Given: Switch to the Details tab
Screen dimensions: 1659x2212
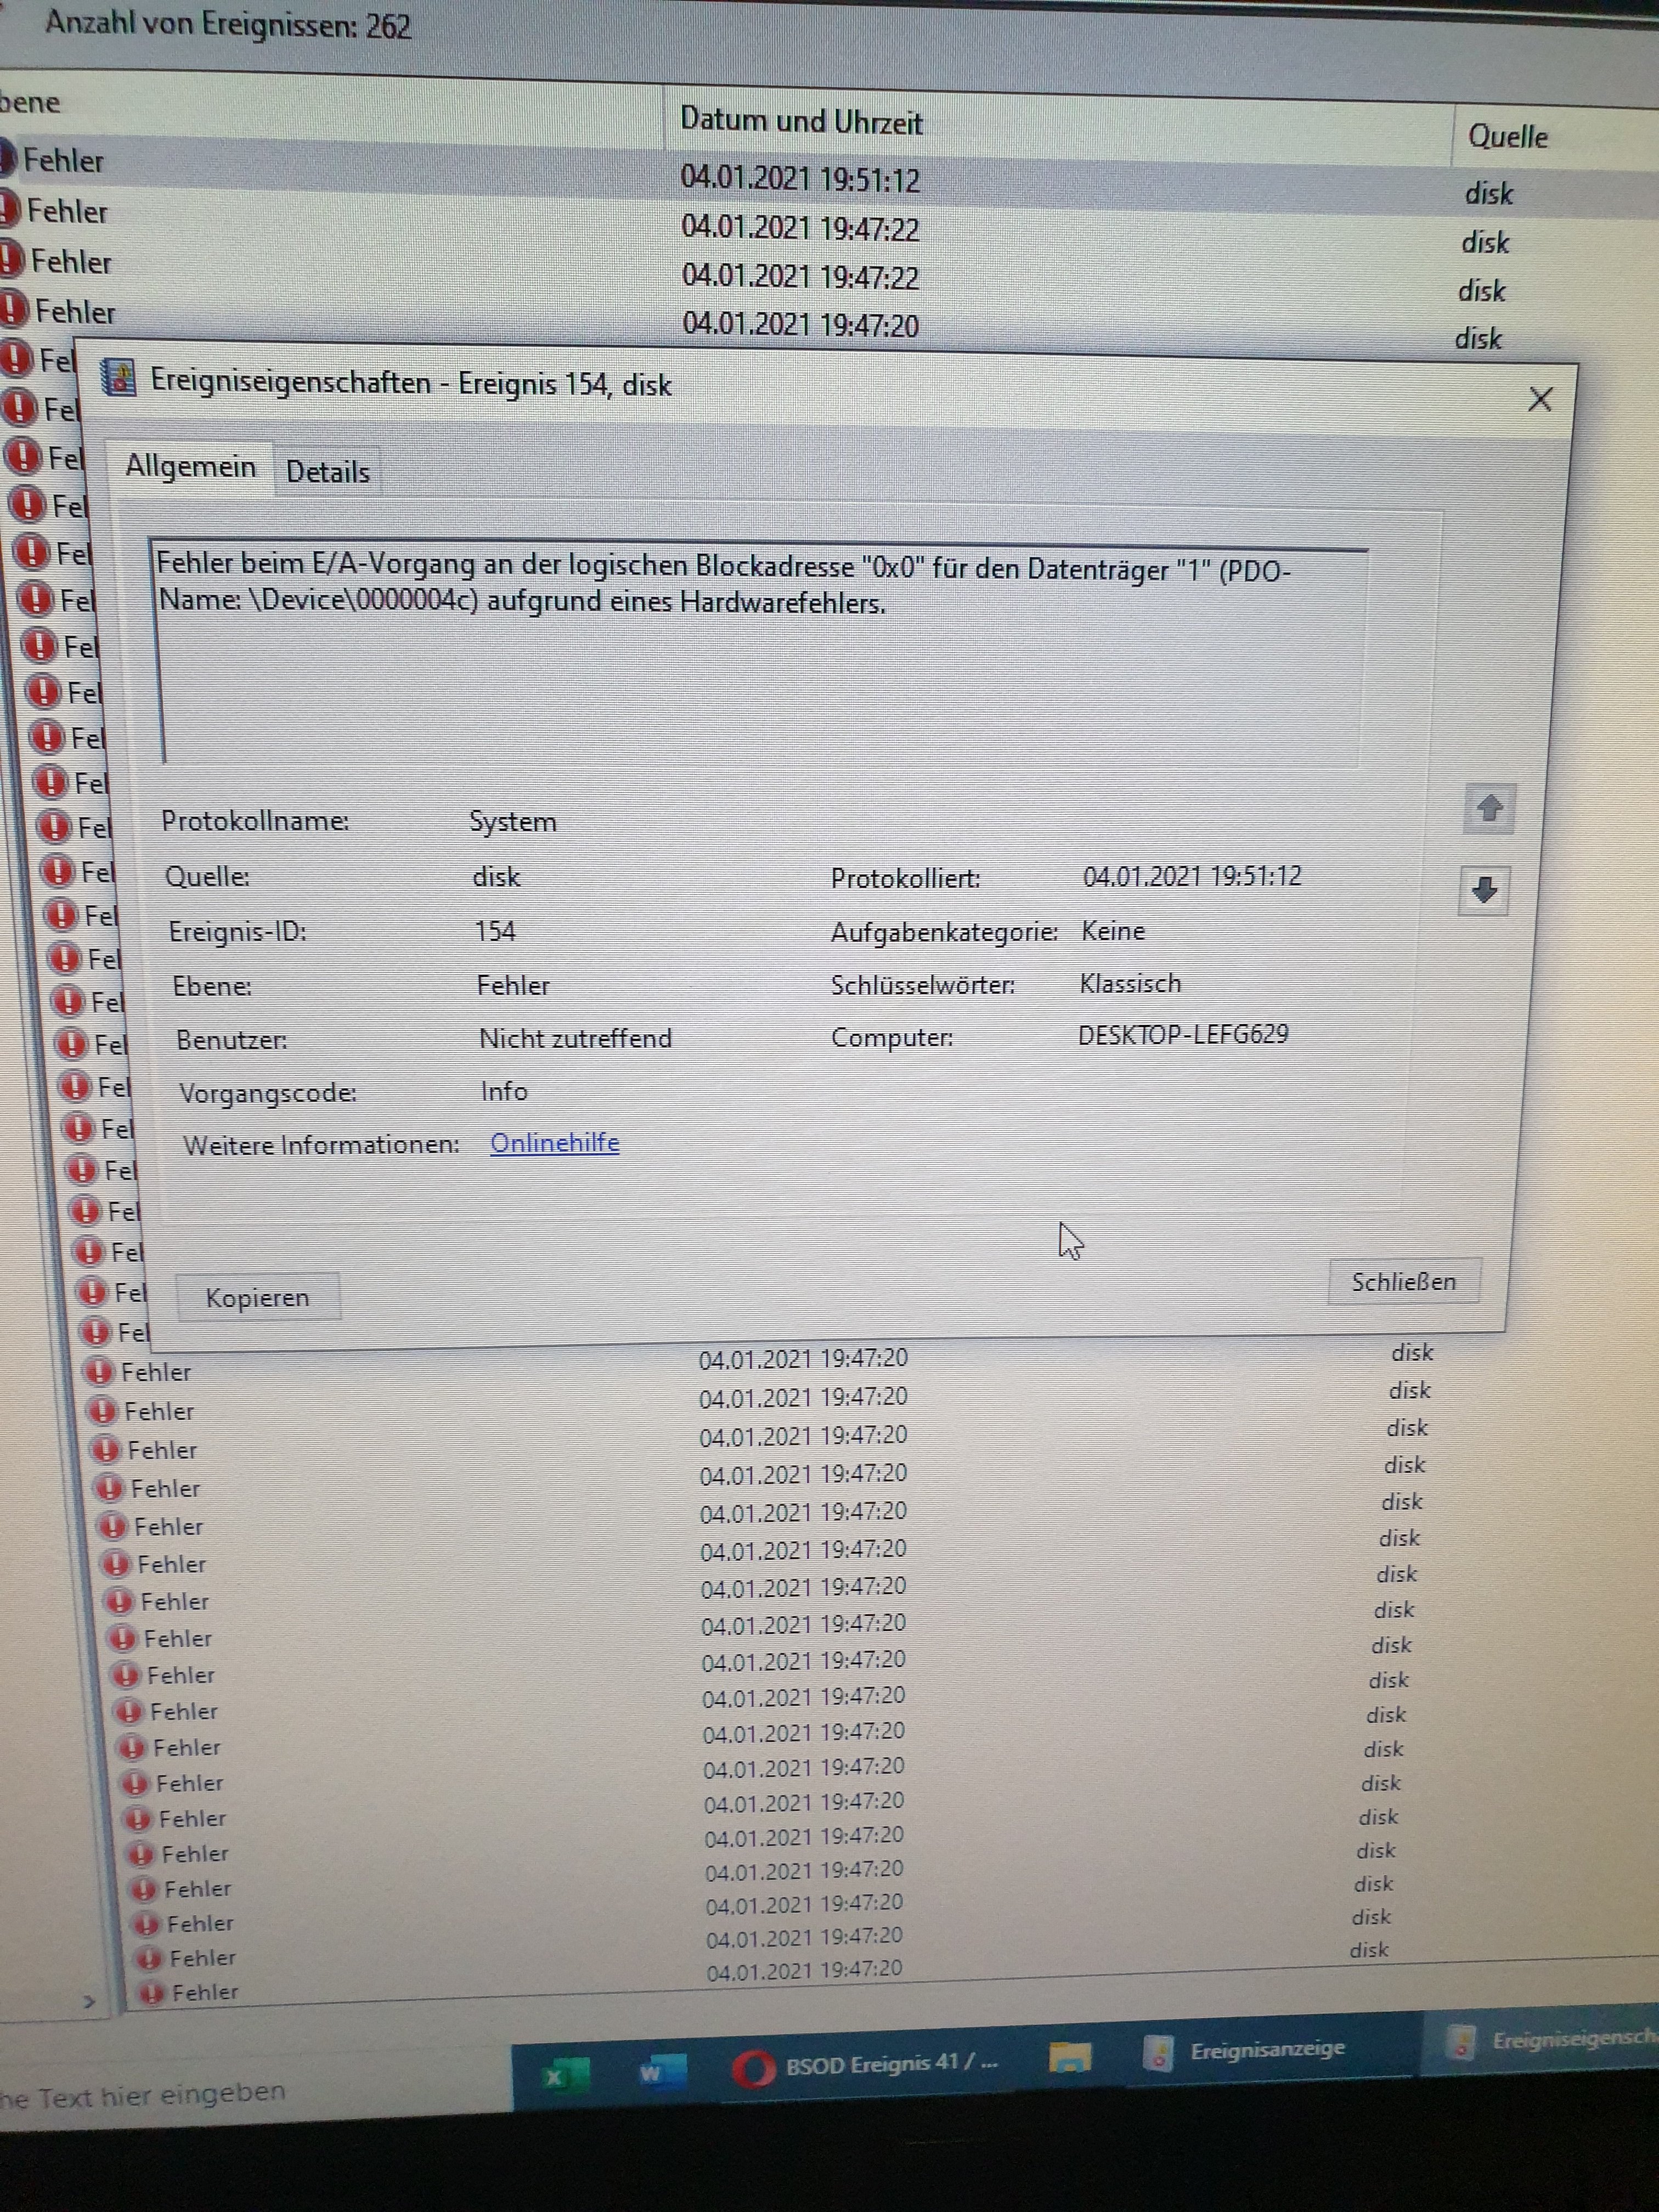Looking at the screenshot, I should 328,472.
